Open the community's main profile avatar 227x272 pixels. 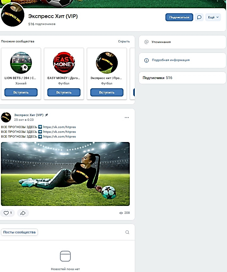pos(13,15)
